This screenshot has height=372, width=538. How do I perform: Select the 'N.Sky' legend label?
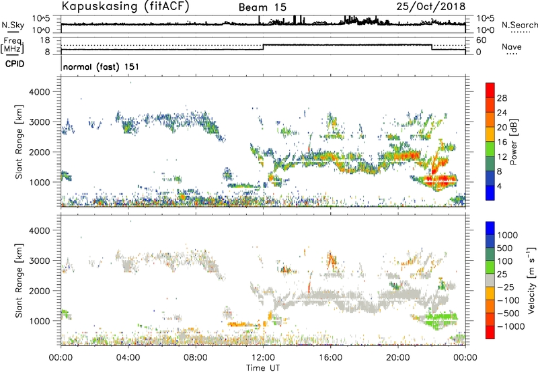click(x=13, y=25)
